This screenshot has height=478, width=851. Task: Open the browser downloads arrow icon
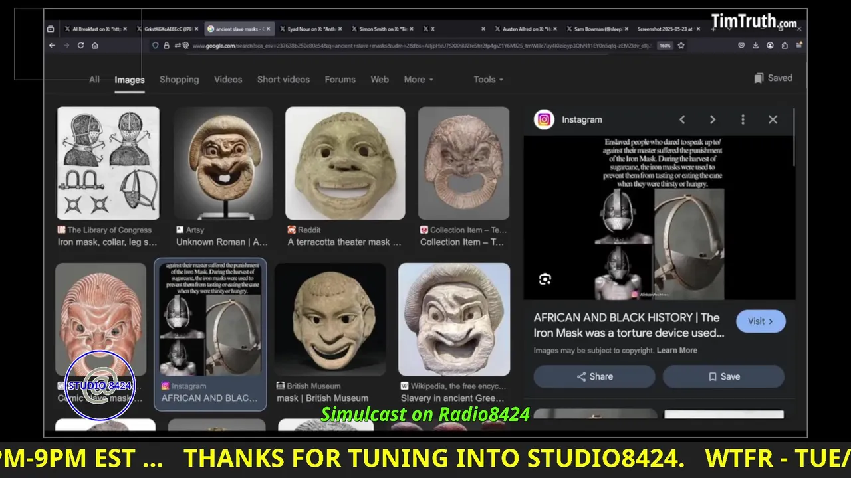tap(755, 46)
